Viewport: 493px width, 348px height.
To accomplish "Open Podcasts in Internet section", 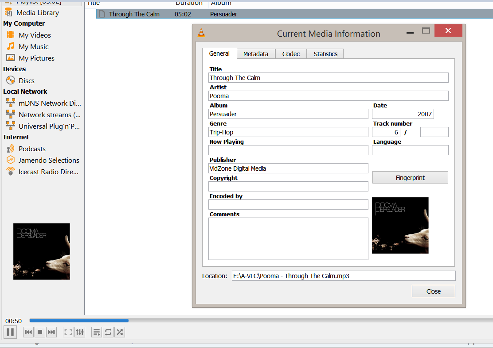I will coord(26,149).
